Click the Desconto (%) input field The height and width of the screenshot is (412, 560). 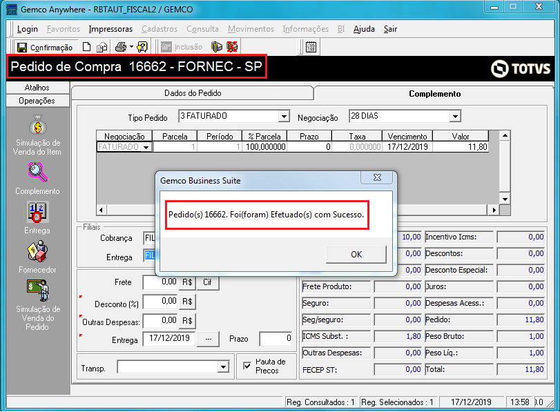160,302
